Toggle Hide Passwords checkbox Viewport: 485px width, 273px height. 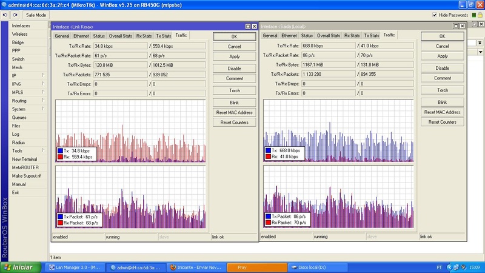click(x=435, y=15)
